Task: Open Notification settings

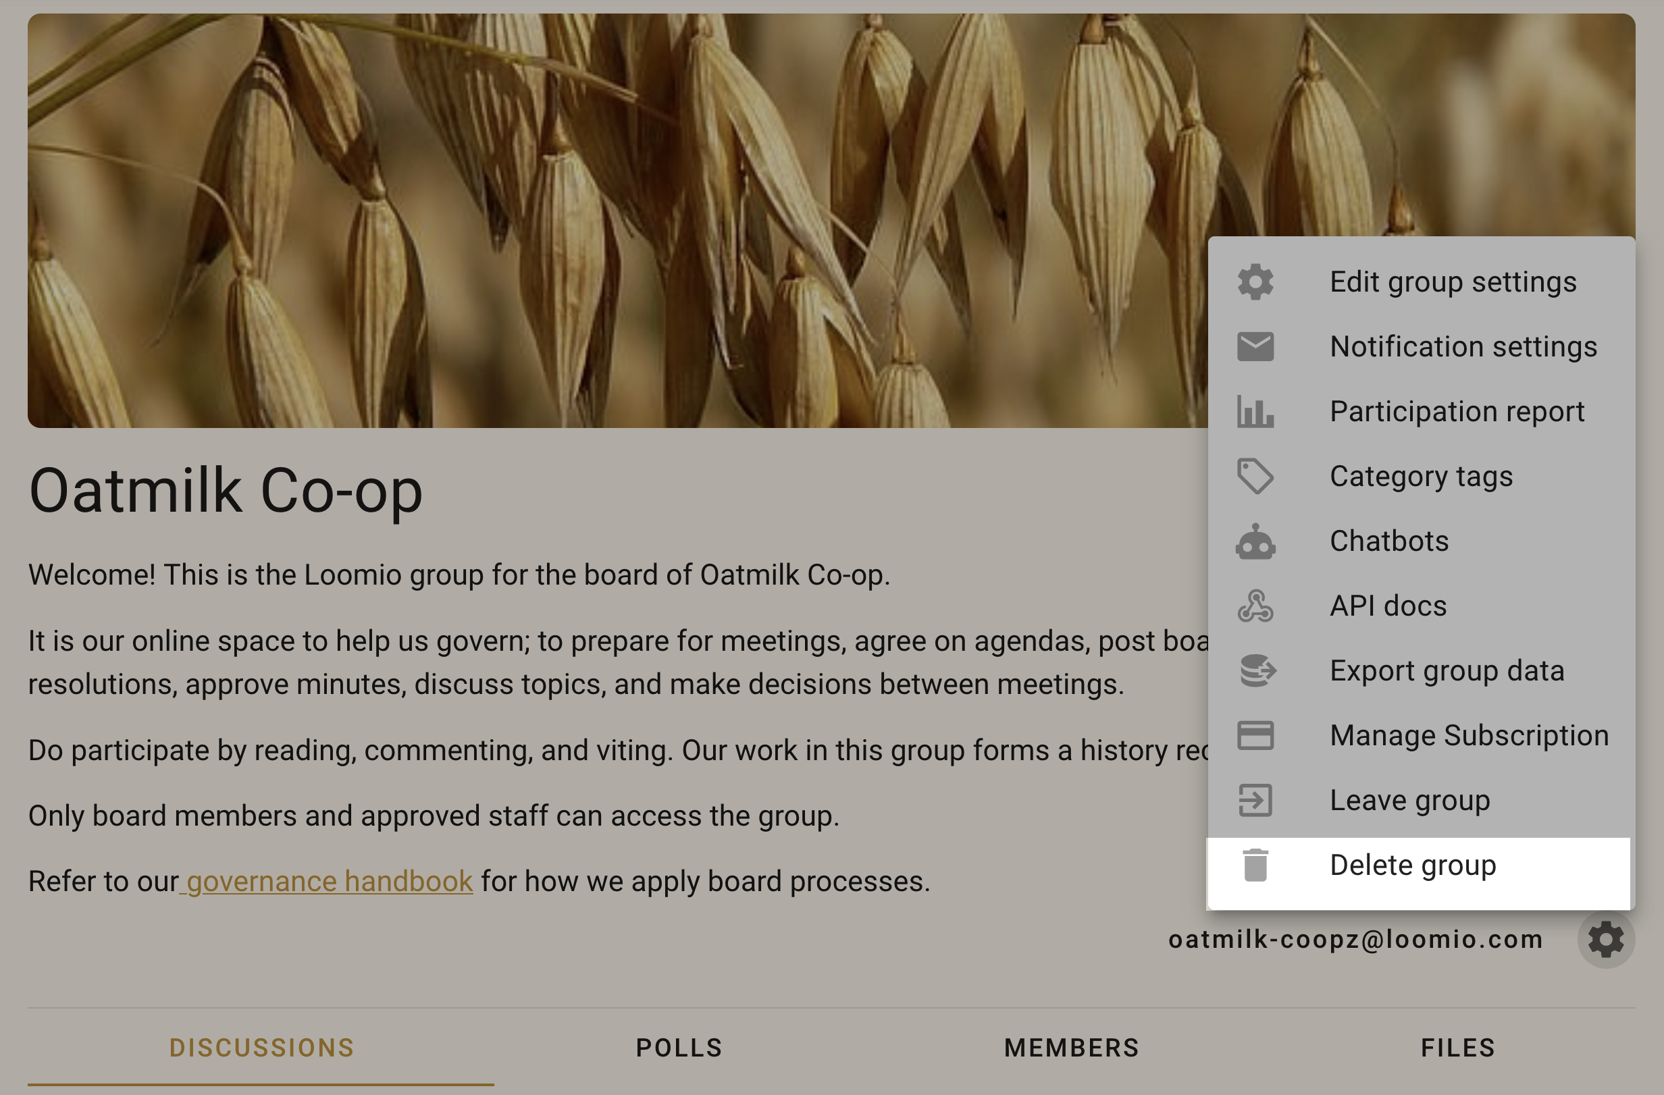Action: 1421,346
